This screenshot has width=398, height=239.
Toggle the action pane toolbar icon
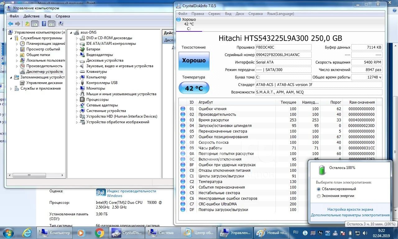tap(51, 24)
